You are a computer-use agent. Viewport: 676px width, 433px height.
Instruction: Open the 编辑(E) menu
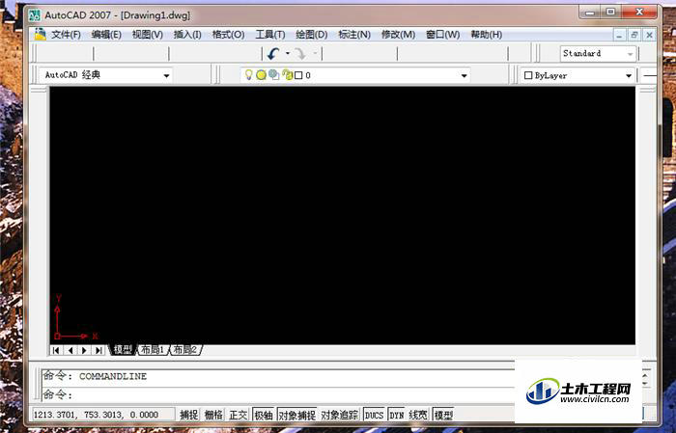coord(106,35)
